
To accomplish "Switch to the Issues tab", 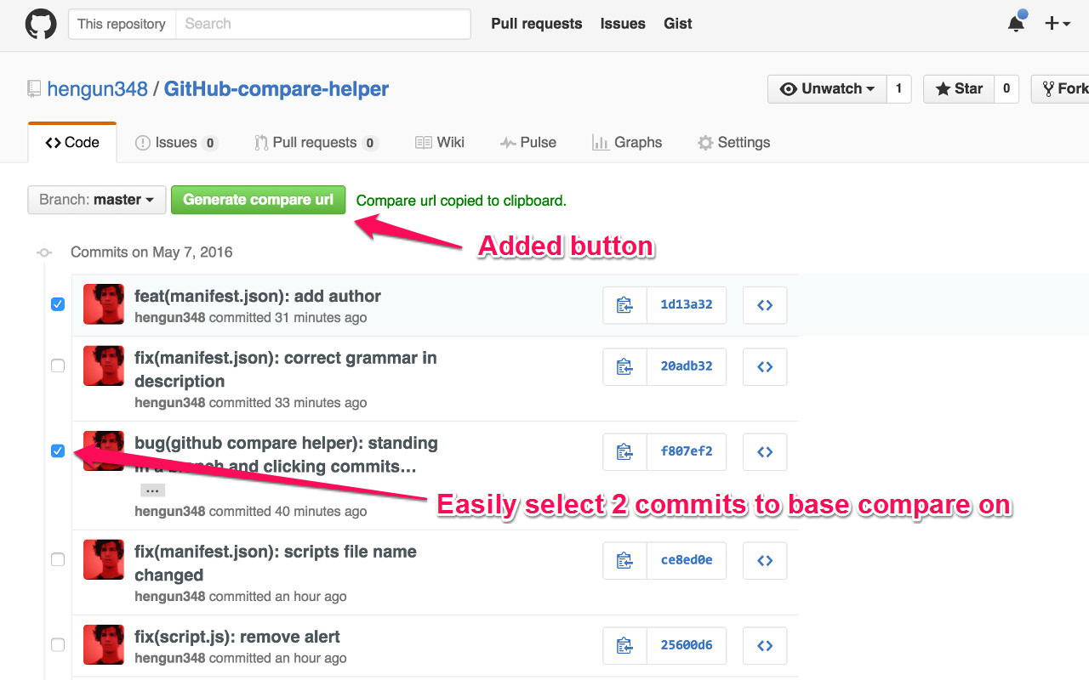I will coord(177,142).
